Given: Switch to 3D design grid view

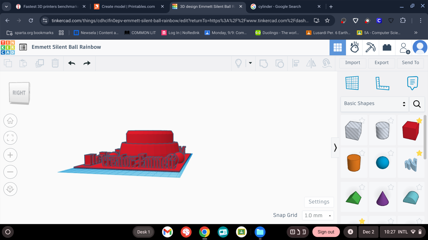Looking at the screenshot, I should tap(337, 47).
